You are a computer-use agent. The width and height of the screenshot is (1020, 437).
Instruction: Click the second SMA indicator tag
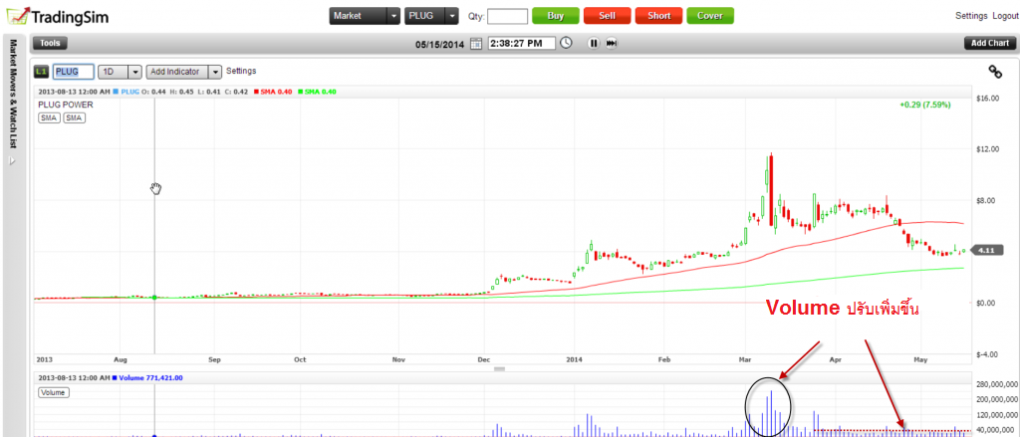point(74,117)
